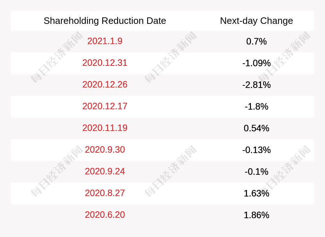Viewport: 325px width, 237px height.
Task: Select the 0.7% next-day change value
Action: pyautogui.click(x=256, y=42)
